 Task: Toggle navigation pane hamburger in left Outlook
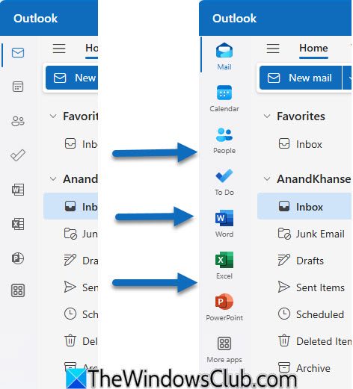[x=59, y=49]
